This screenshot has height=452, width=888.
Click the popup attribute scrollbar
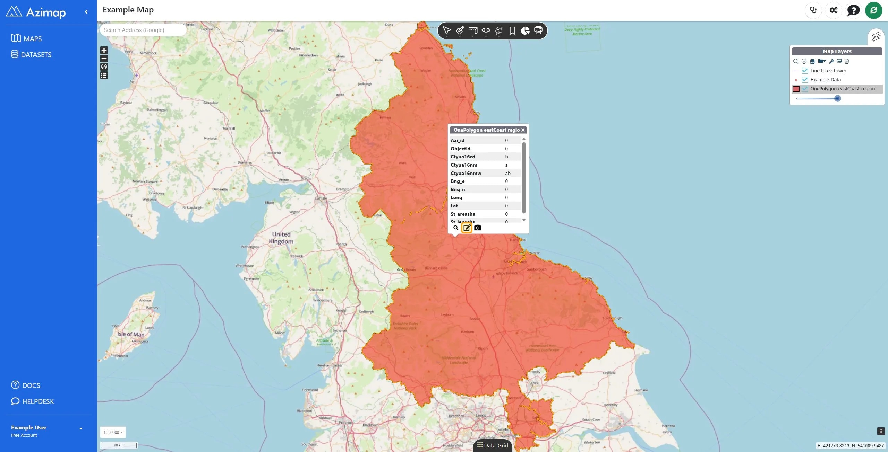pos(524,178)
